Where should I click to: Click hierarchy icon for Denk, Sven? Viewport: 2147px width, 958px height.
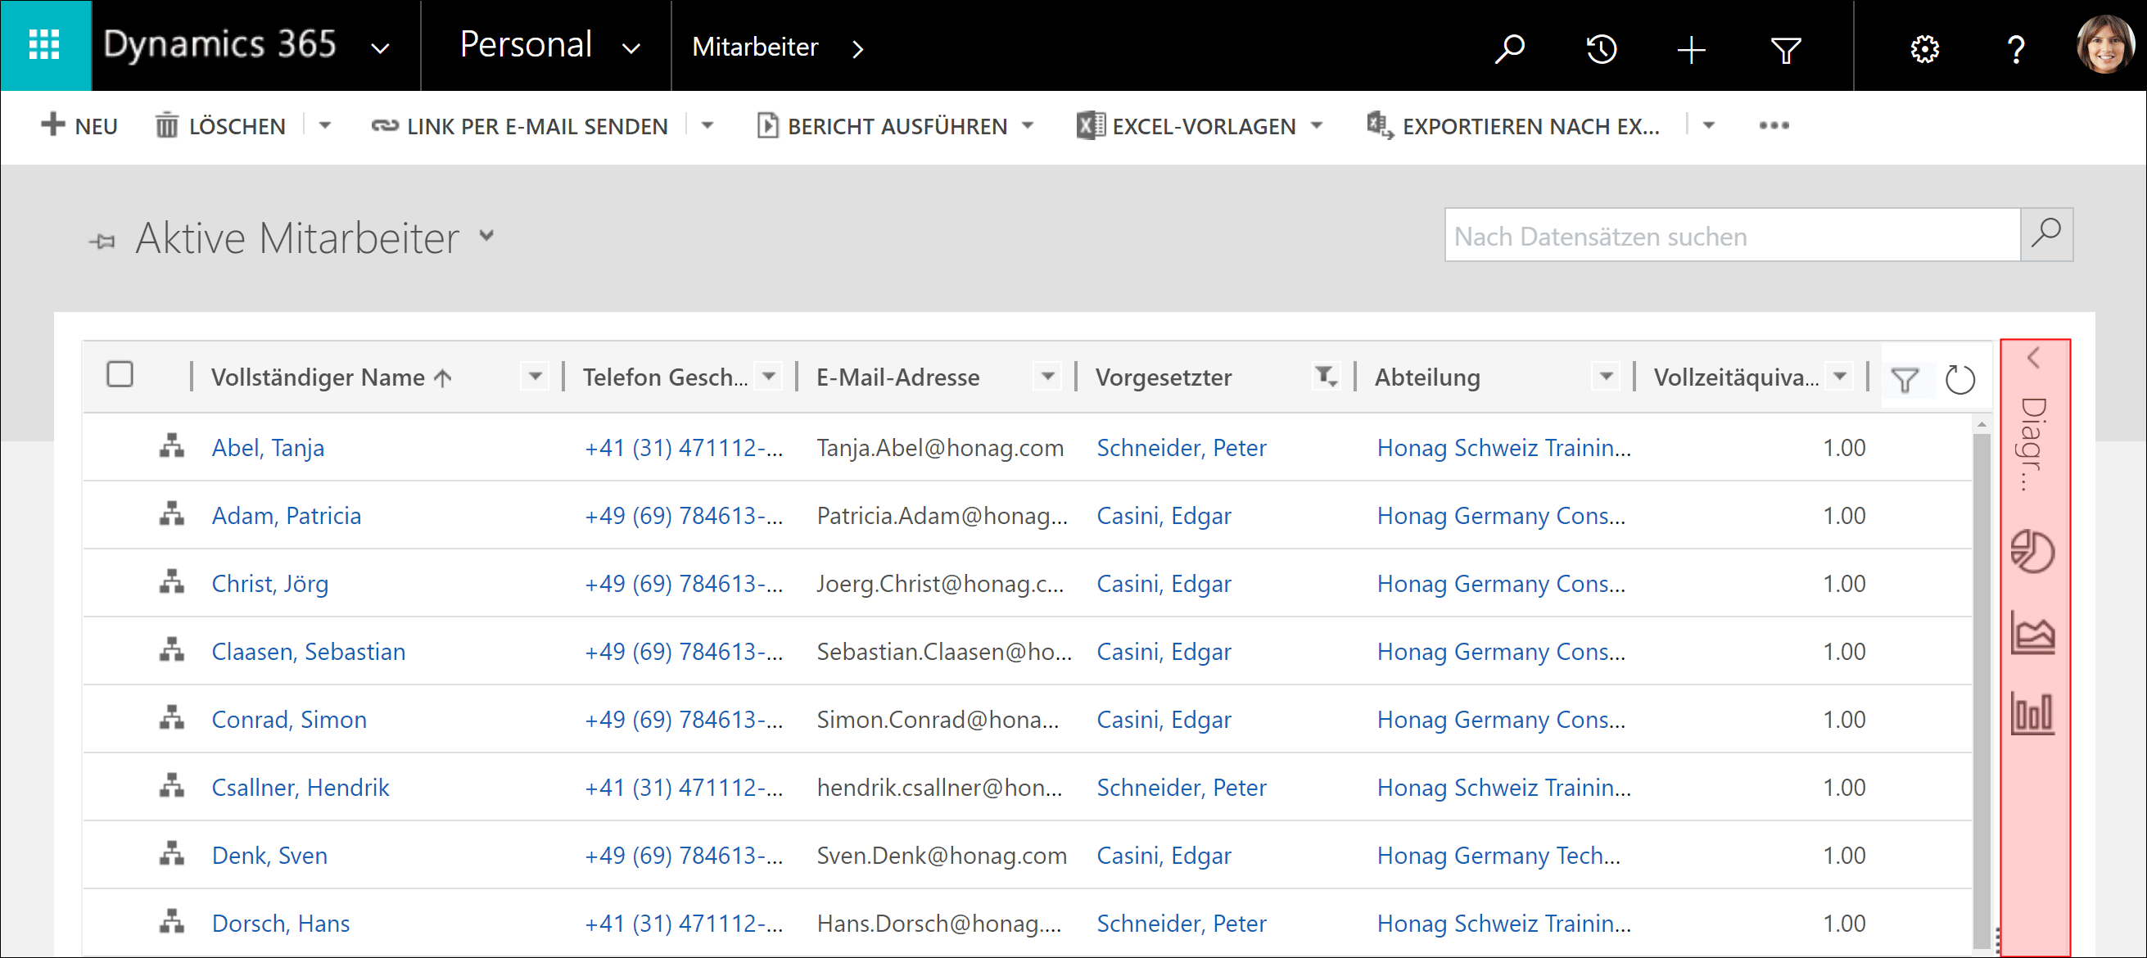tap(172, 854)
